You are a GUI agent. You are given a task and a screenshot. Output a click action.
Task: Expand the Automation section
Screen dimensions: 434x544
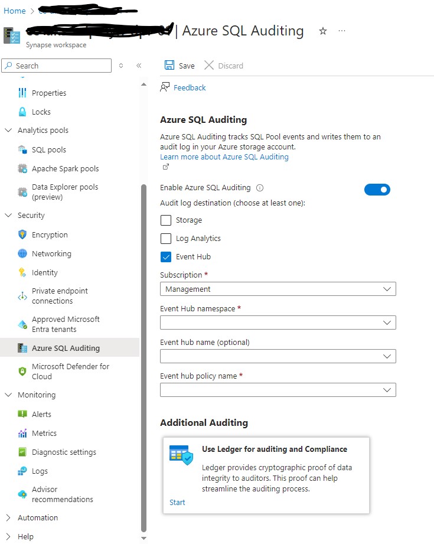(x=8, y=517)
